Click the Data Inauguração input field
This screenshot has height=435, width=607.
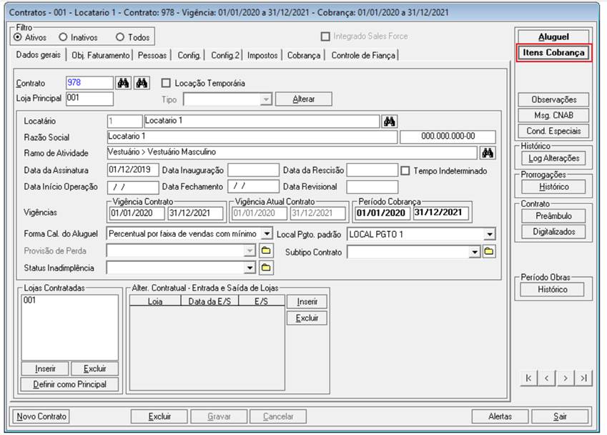254,170
